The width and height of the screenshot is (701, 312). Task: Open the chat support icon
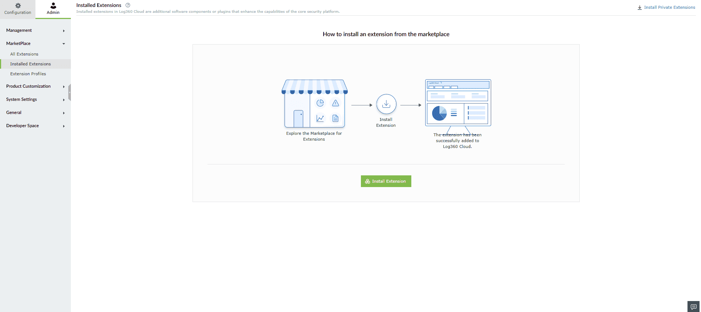click(693, 307)
